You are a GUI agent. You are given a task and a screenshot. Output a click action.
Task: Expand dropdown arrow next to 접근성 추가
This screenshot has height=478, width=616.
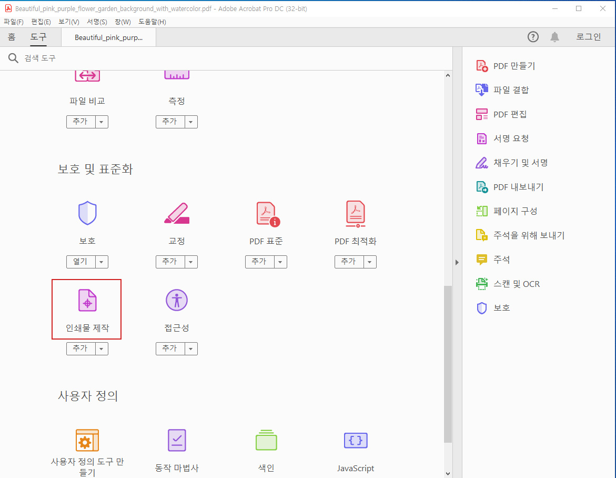tap(191, 348)
